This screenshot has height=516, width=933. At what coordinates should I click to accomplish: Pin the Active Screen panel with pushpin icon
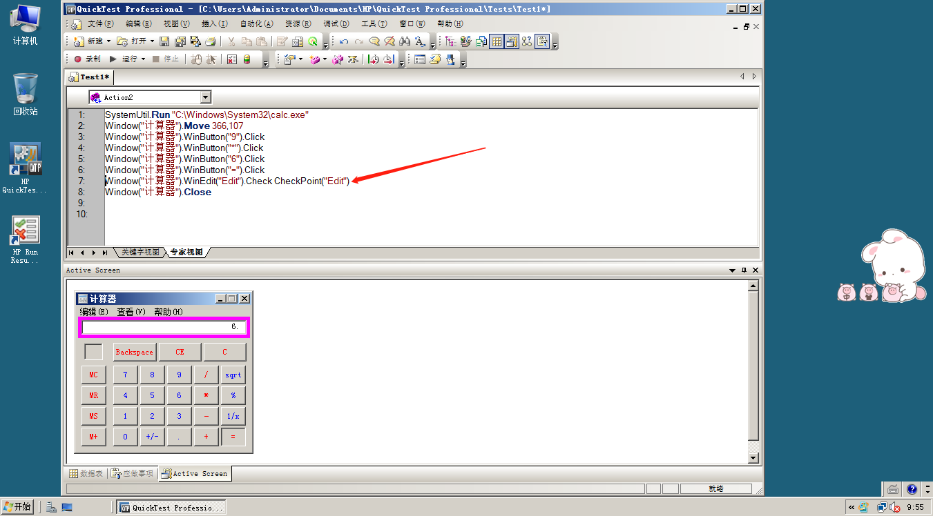pyautogui.click(x=744, y=270)
